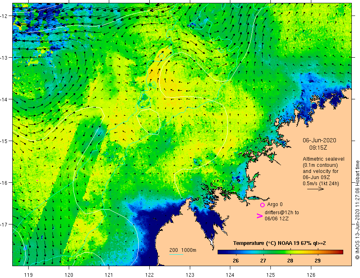Click the colorbar value 26
360x278 pixels.
click(236, 261)
